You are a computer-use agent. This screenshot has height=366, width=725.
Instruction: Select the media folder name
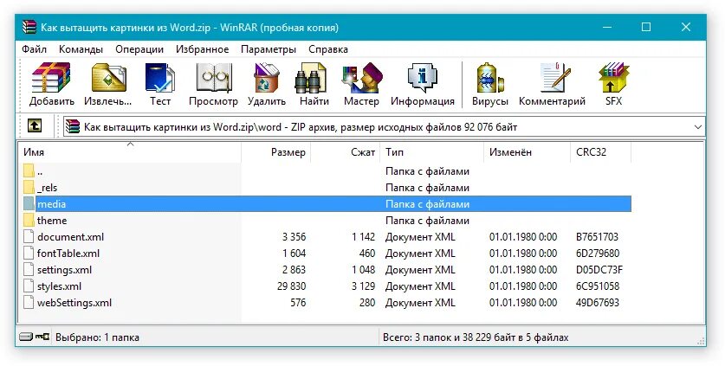coord(51,204)
